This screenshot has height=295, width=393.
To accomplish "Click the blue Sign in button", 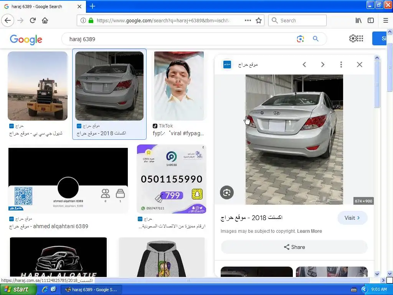I will click(380, 38).
